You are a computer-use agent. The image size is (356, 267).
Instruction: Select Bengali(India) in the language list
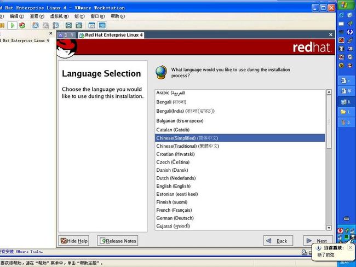click(x=240, y=111)
